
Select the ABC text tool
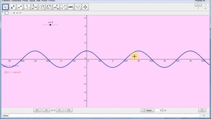(x=71, y=7)
